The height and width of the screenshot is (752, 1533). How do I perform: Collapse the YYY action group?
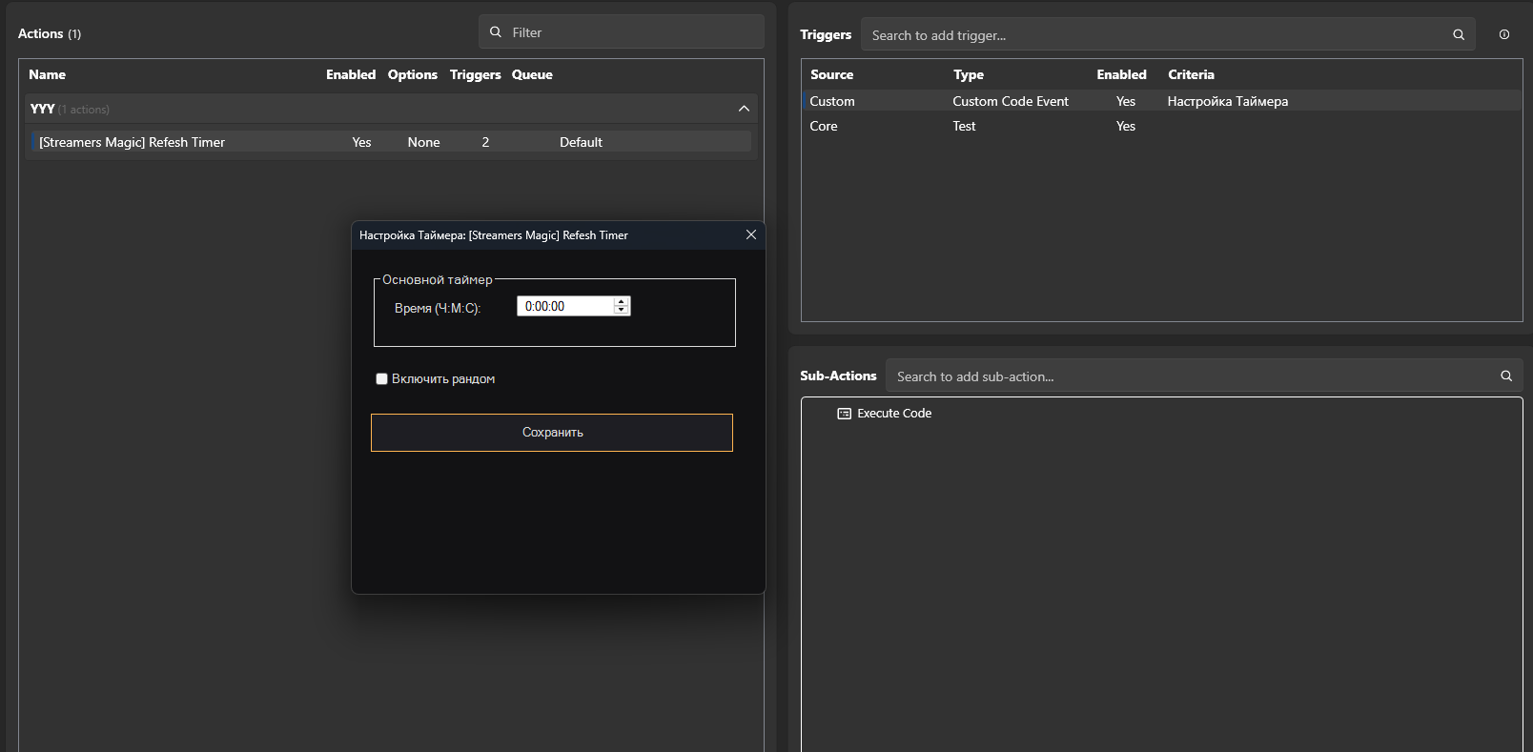pos(744,110)
